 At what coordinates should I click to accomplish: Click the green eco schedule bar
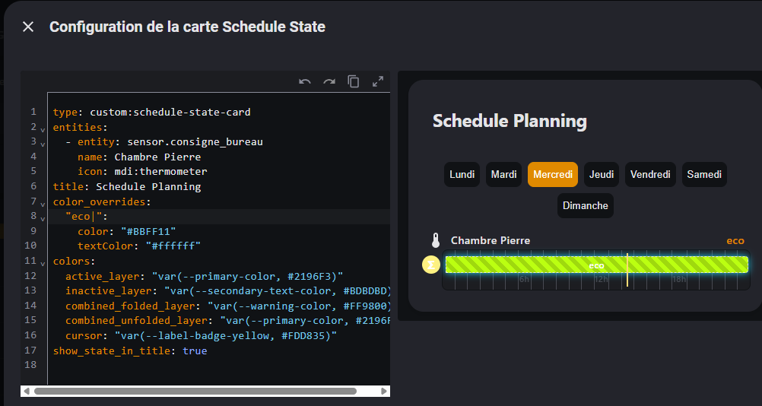point(532,265)
